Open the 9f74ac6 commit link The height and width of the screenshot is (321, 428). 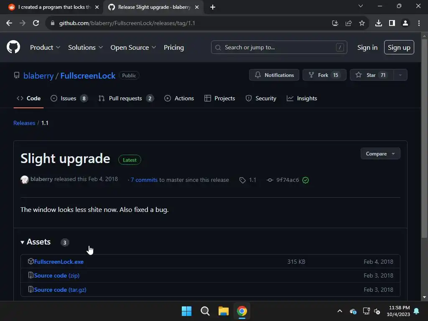(x=288, y=180)
